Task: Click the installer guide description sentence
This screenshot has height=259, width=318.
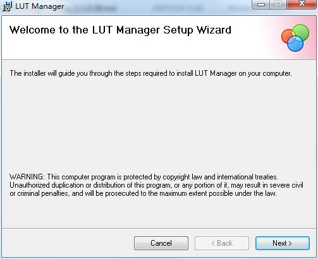Action: 150,73
